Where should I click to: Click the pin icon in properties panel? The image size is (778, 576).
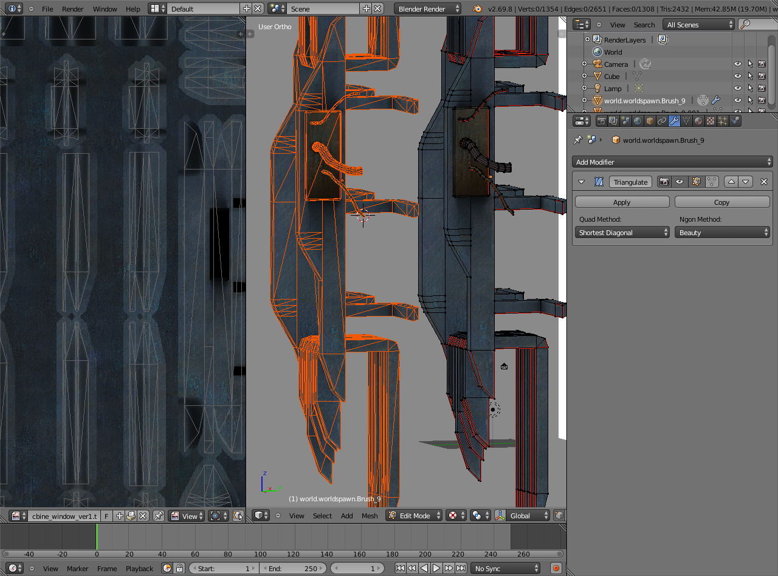tap(578, 140)
